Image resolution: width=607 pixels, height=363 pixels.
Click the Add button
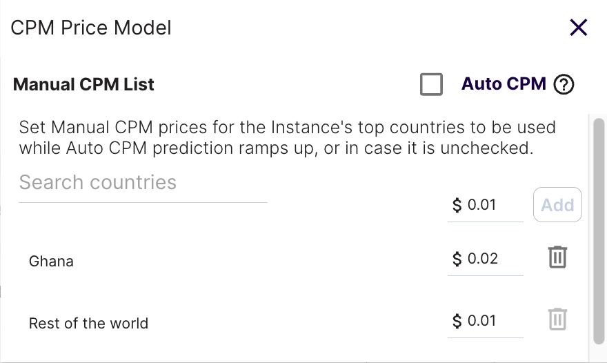[x=557, y=204]
